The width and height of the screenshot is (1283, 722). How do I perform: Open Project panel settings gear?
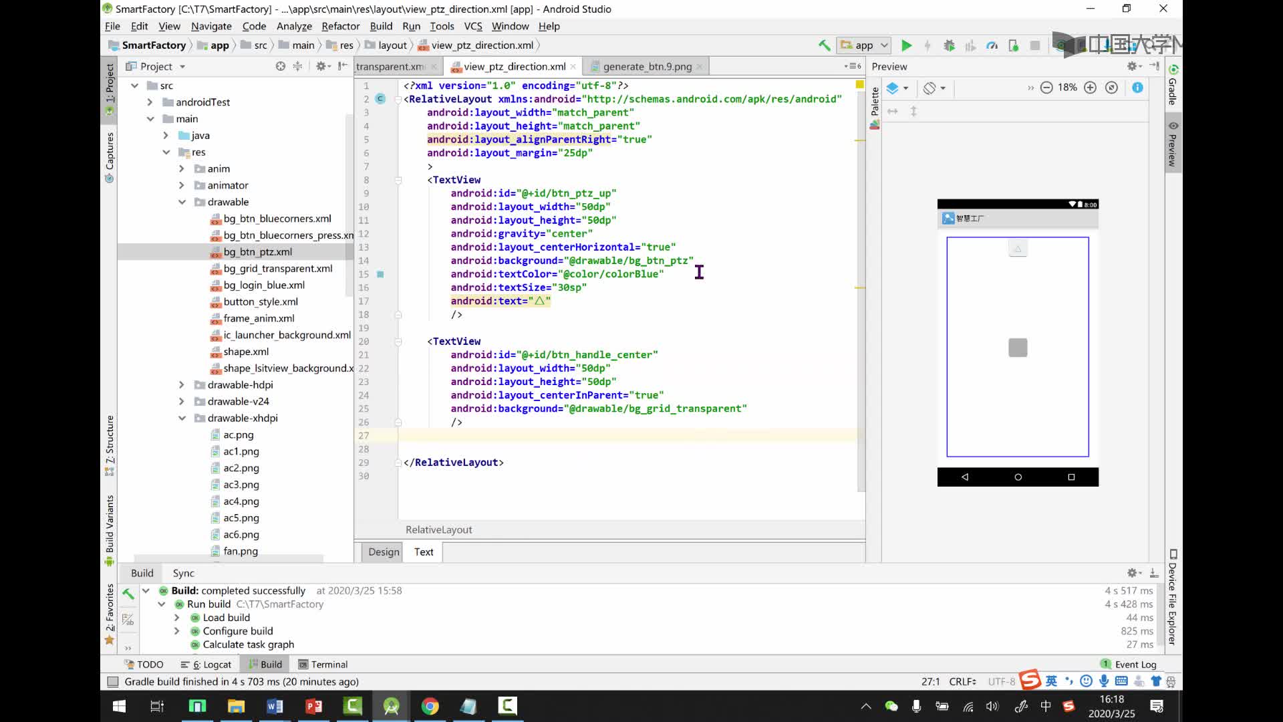click(323, 66)
